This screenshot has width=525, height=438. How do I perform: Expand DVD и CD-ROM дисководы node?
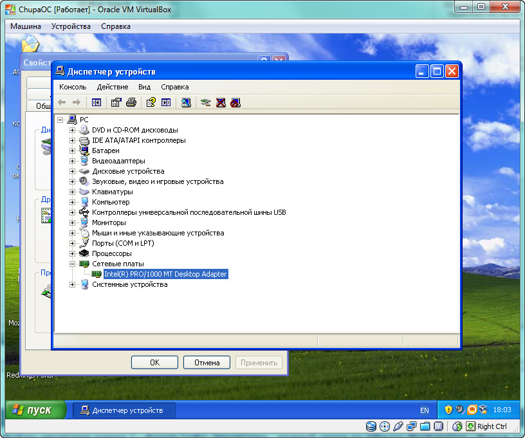click(72, 130)
